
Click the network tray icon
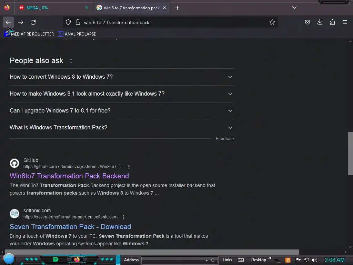pyautogui.click(x=306, y=260)
